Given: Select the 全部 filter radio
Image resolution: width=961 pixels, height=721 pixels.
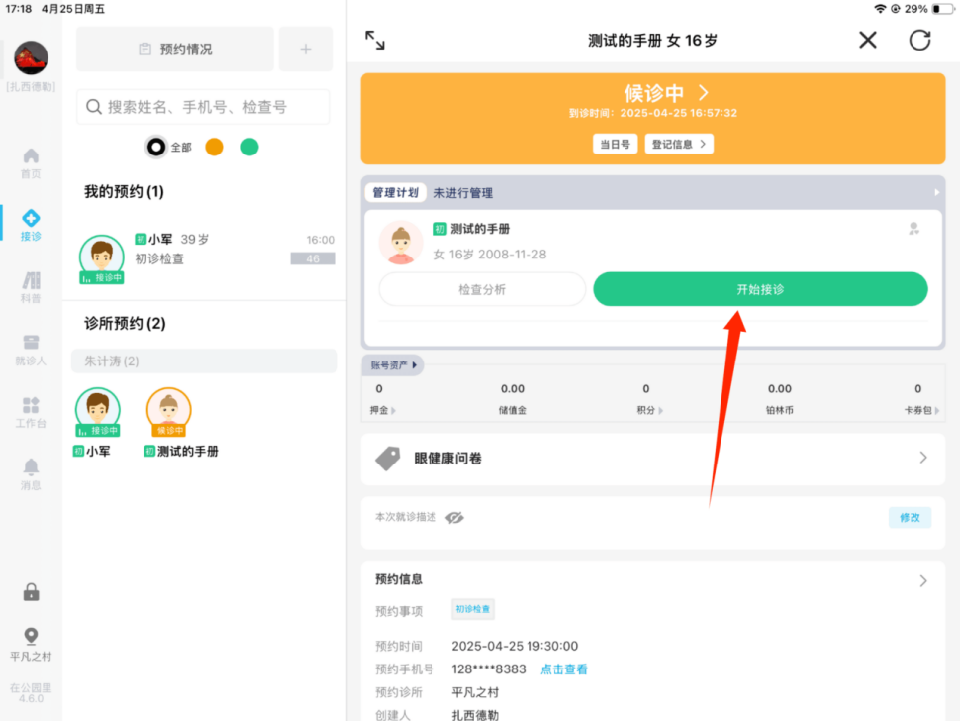Looking at the screenshot, I should pos(156,147).
